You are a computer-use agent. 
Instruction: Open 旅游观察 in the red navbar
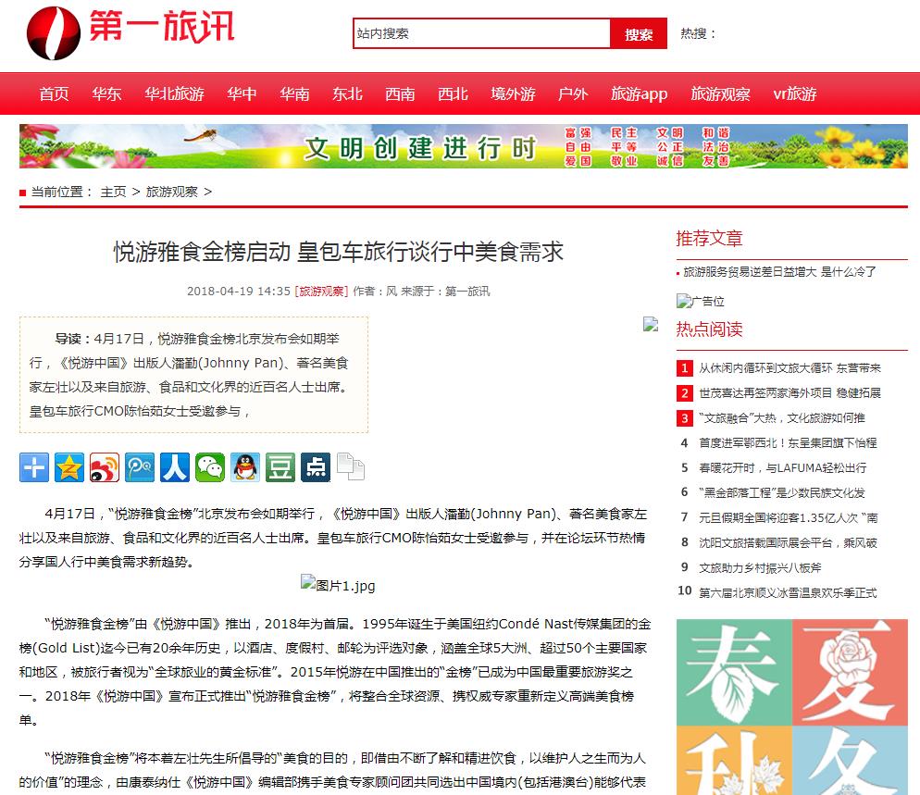coord(720,93)
